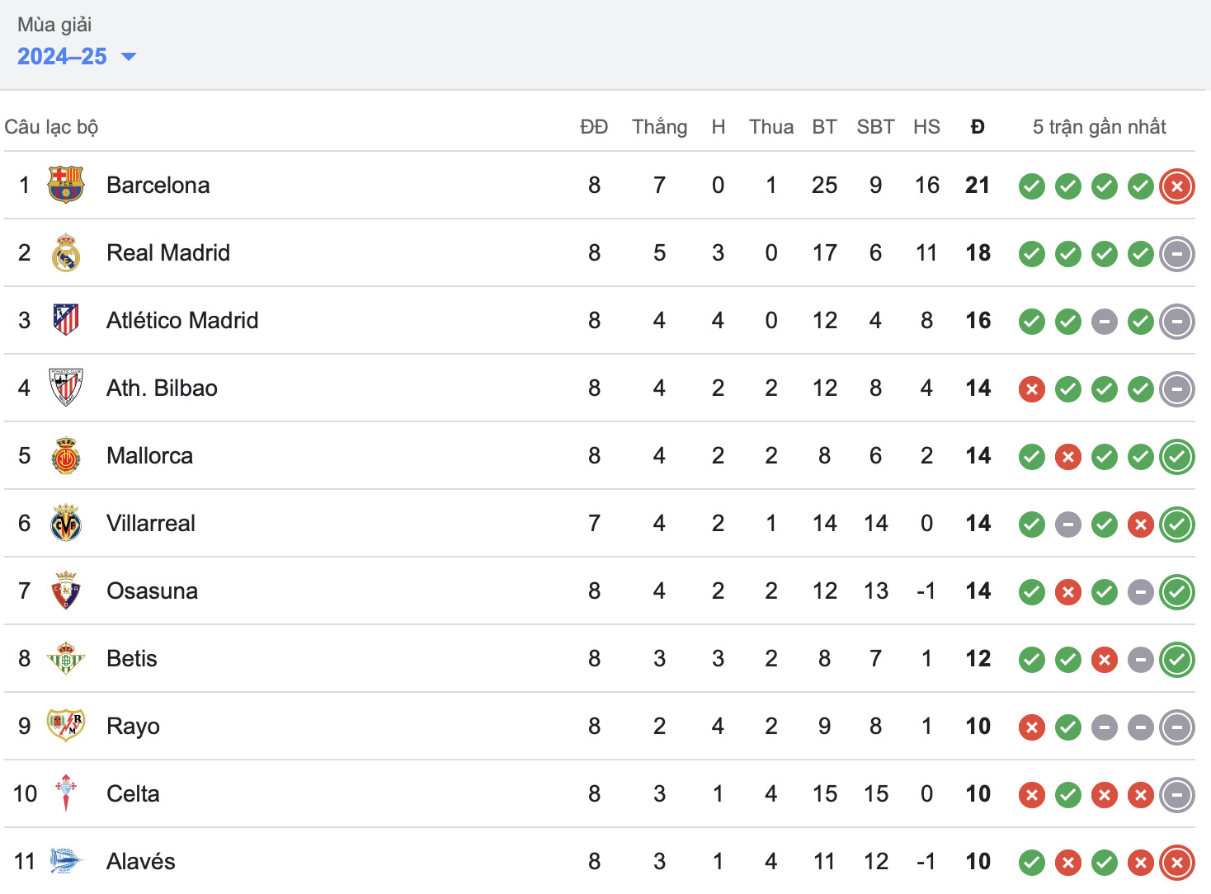Screen dimensions: 1211x894
Task: Open the Alavés team link
Action: pyautogui.click(x=141, y=861)
